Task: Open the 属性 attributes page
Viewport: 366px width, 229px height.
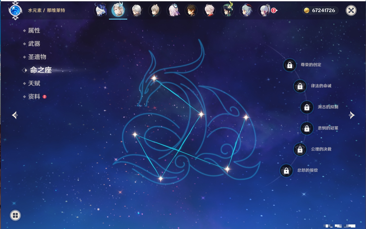Action: pyautogui.click(x=34, y=31)
